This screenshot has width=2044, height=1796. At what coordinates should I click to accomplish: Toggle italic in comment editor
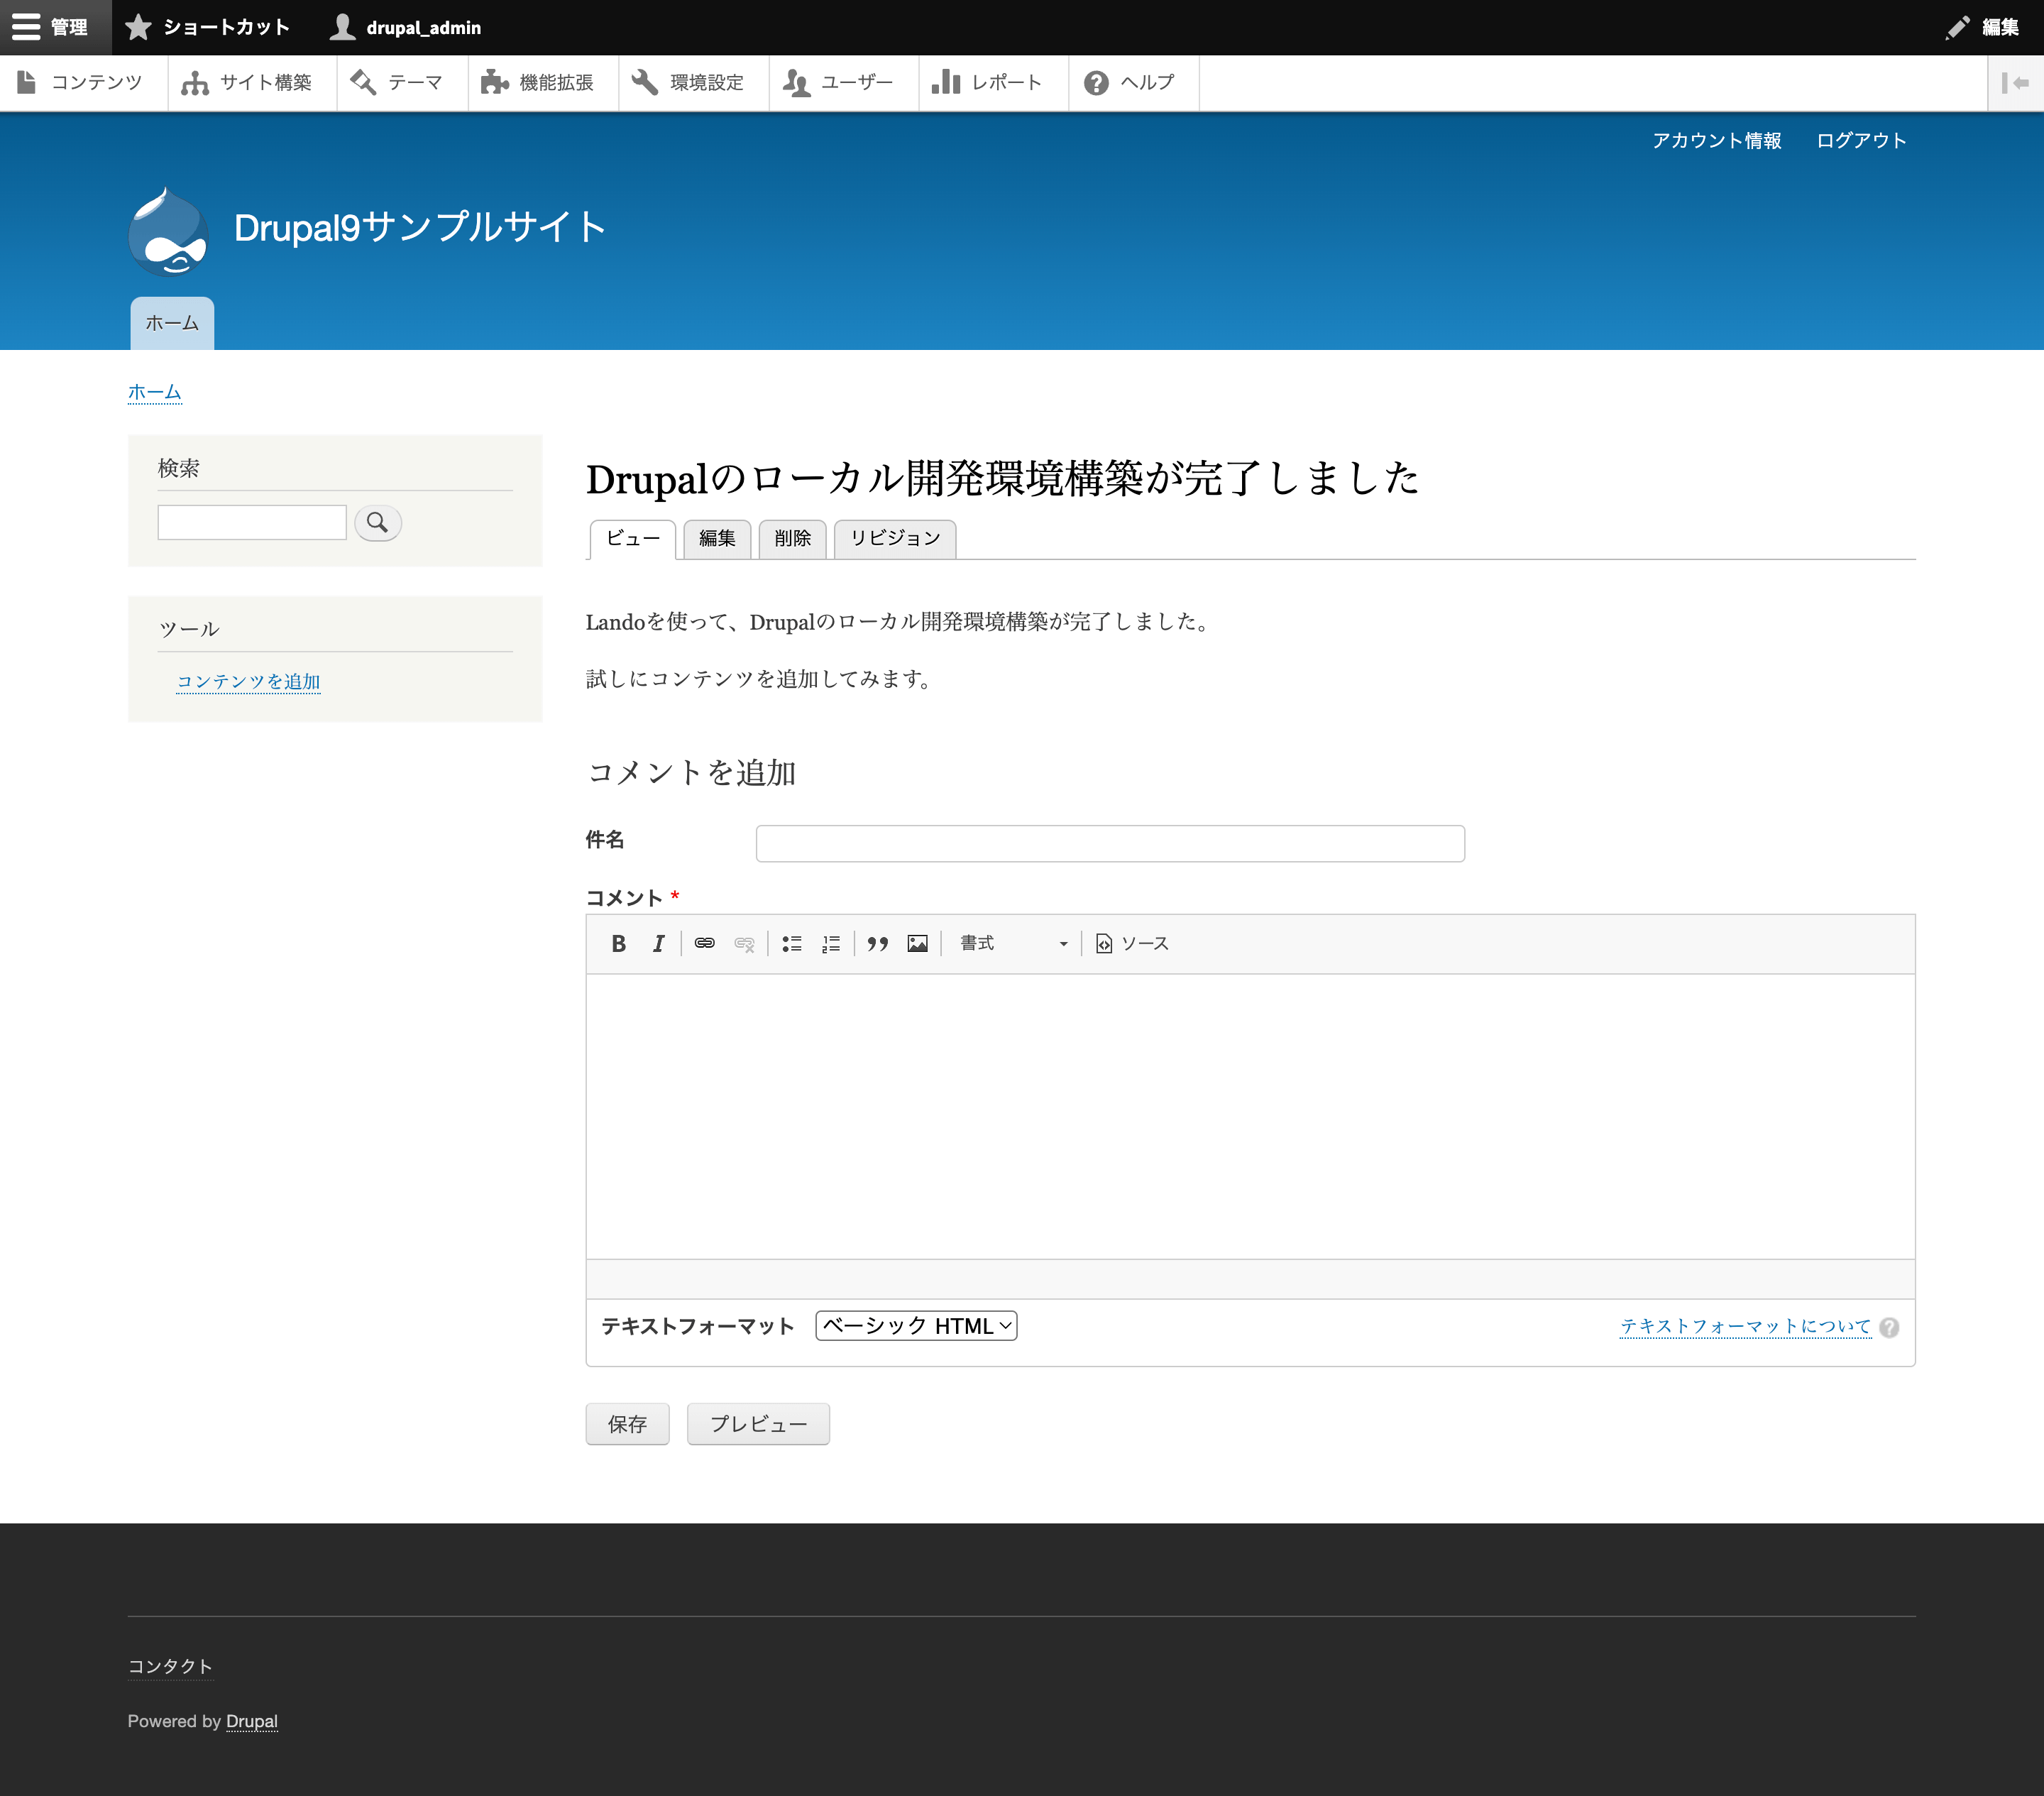(658, 943)
